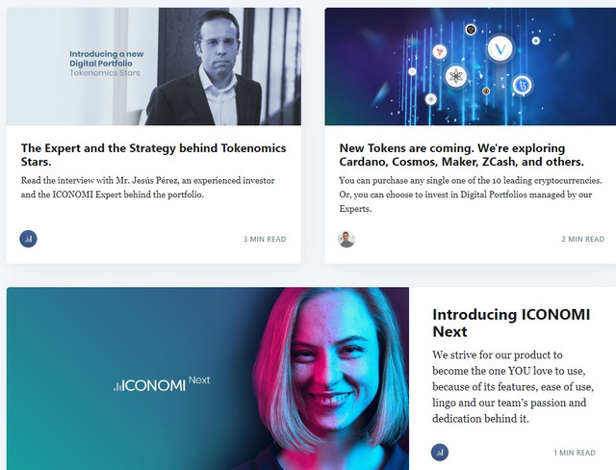Click 'Introducing a new Digital Portfolio' image caption
Image resolution: width=616 pixels, height=470 pixels.
(107, 64)
